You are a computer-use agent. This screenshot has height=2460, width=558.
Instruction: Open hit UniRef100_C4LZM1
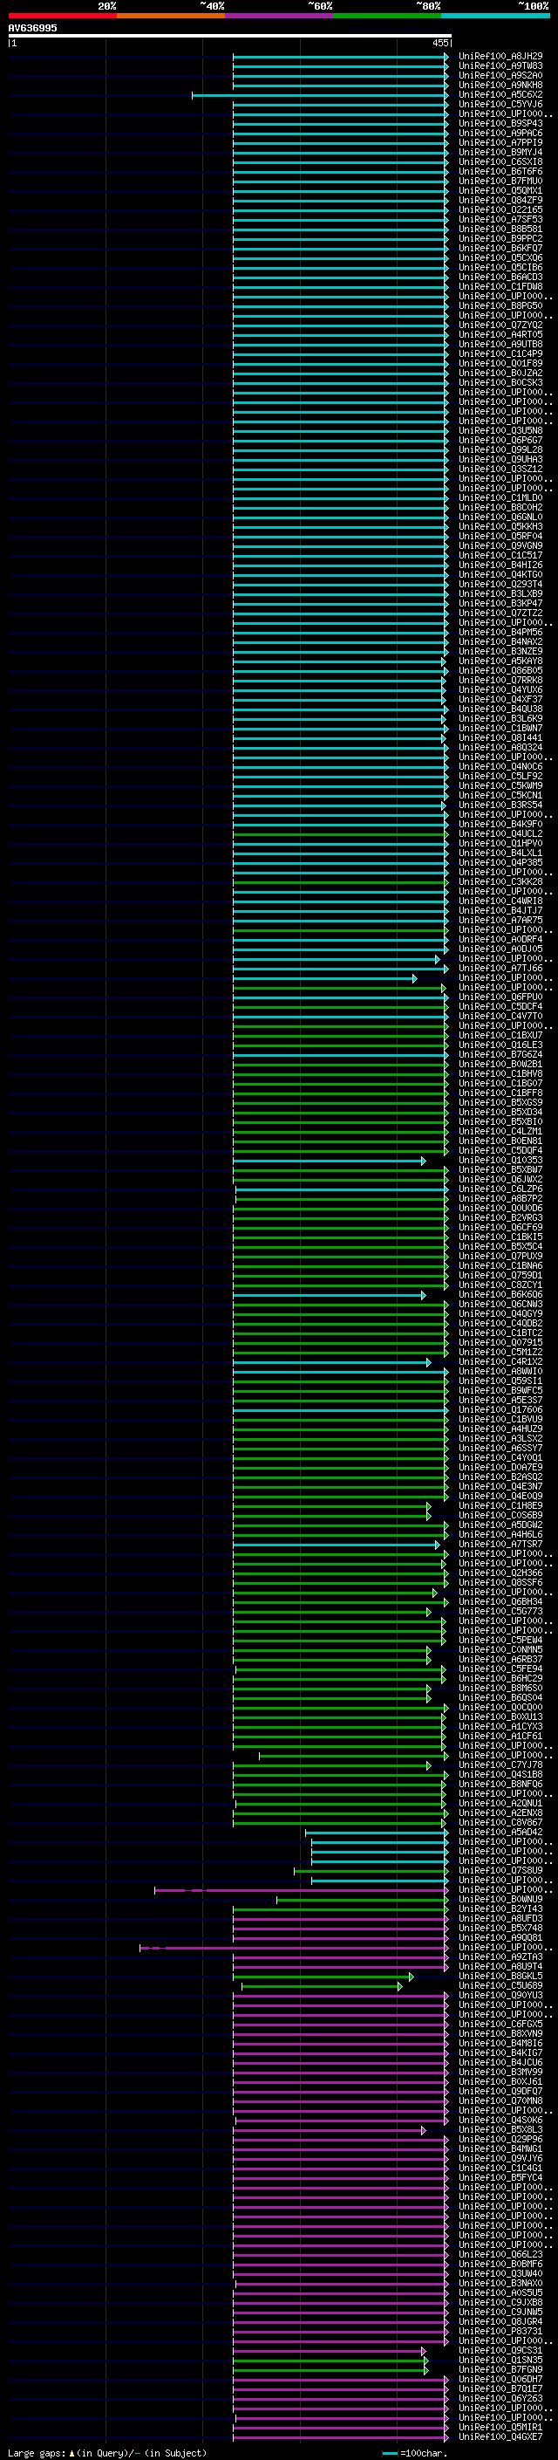500,1132
